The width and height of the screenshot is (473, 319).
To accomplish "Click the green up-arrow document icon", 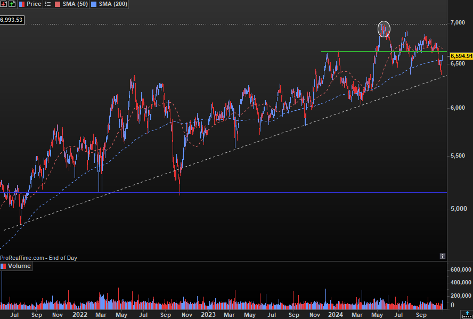I will click(x=12, y=4).
